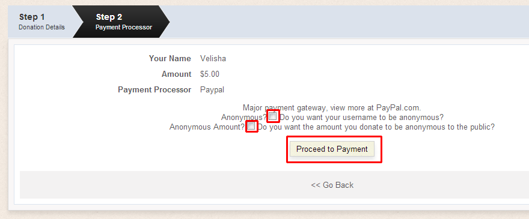529x219 pixels.
Task: Click the username anonymous question text
Action: coord(362,117)
